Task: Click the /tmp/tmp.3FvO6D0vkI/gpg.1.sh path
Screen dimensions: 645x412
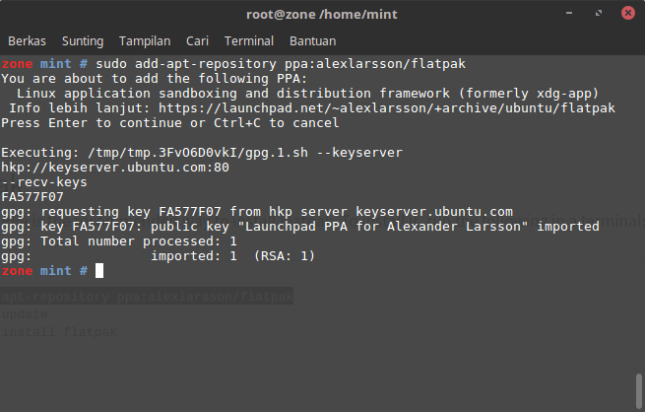Action: point(198,153)
